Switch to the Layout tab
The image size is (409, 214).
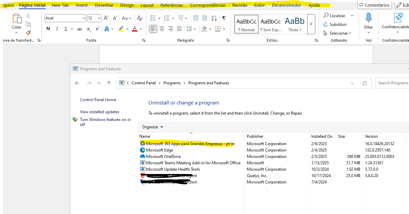tap(147, 5)
